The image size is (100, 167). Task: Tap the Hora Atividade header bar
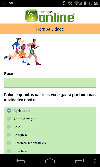coord(50,29)
